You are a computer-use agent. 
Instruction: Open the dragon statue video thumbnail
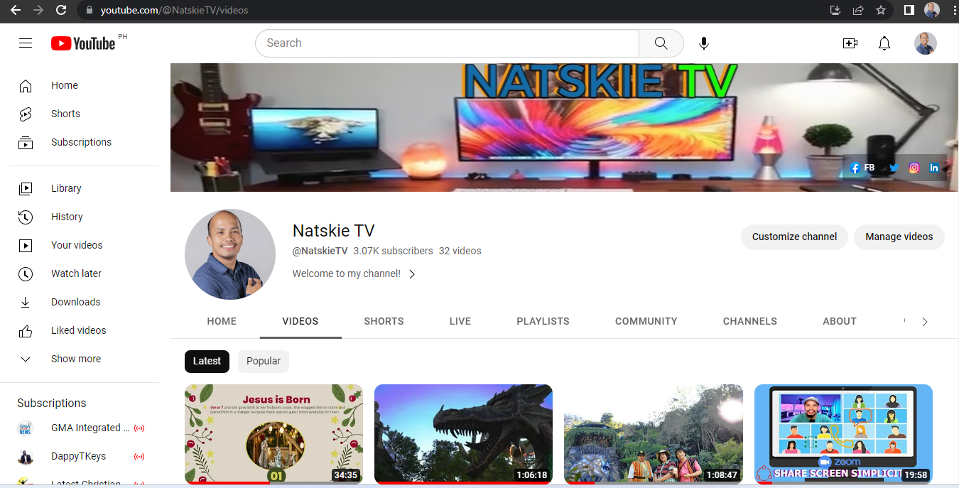[x=463, y=434]
